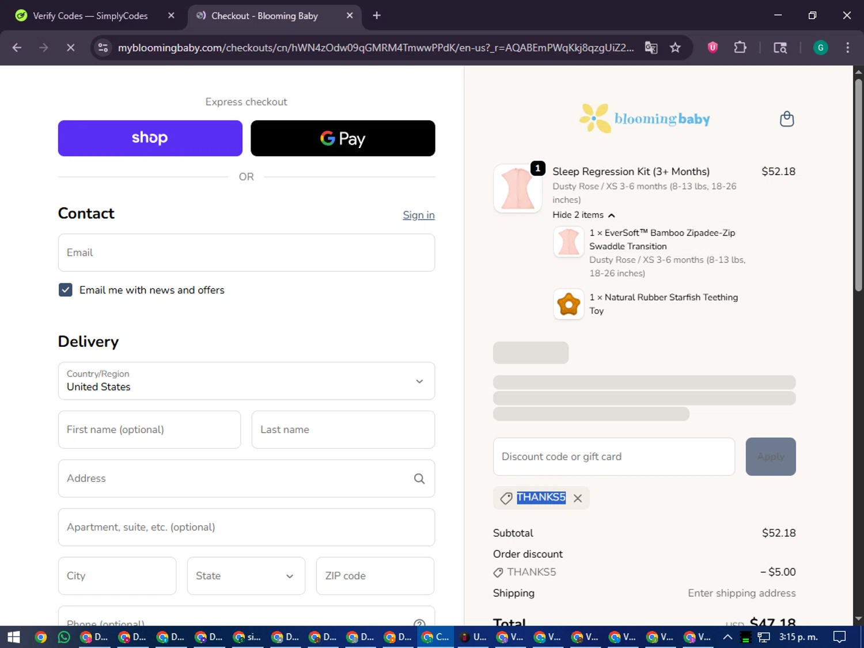The height and width of the screenshot is (648, 864).
Task: Pay with the G Pay button
Action: point(343,138)
